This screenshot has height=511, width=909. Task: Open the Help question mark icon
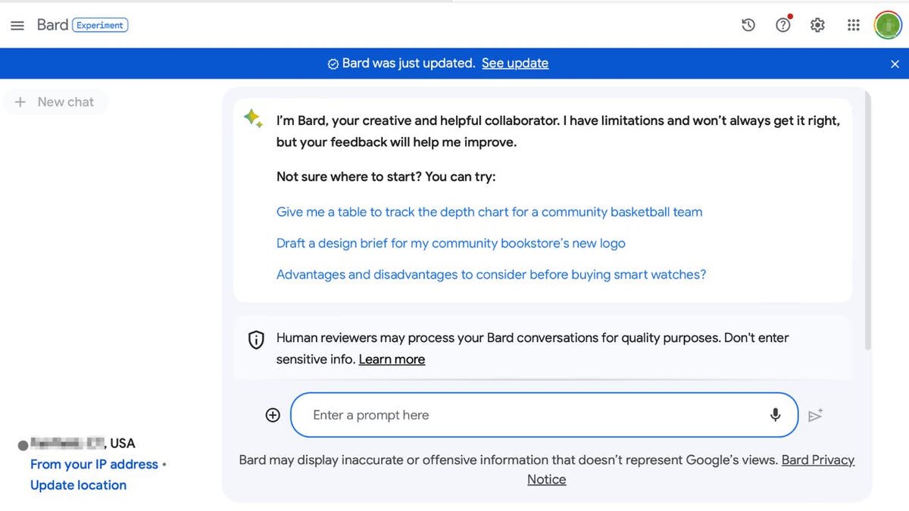click(x=783, y=25)
